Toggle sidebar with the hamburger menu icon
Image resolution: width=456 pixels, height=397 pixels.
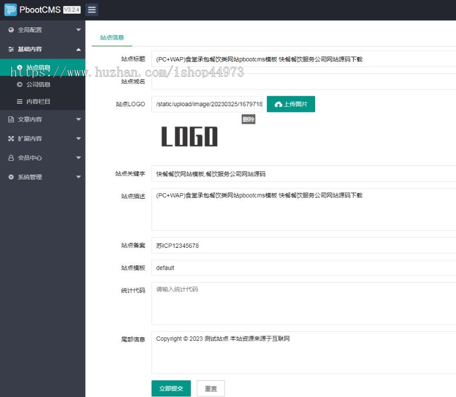click(x=92, y=10)
